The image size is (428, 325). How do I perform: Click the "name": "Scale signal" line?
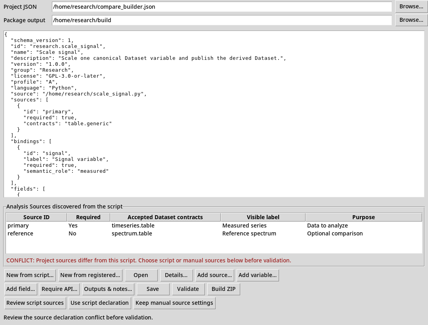tap(47, 52)
